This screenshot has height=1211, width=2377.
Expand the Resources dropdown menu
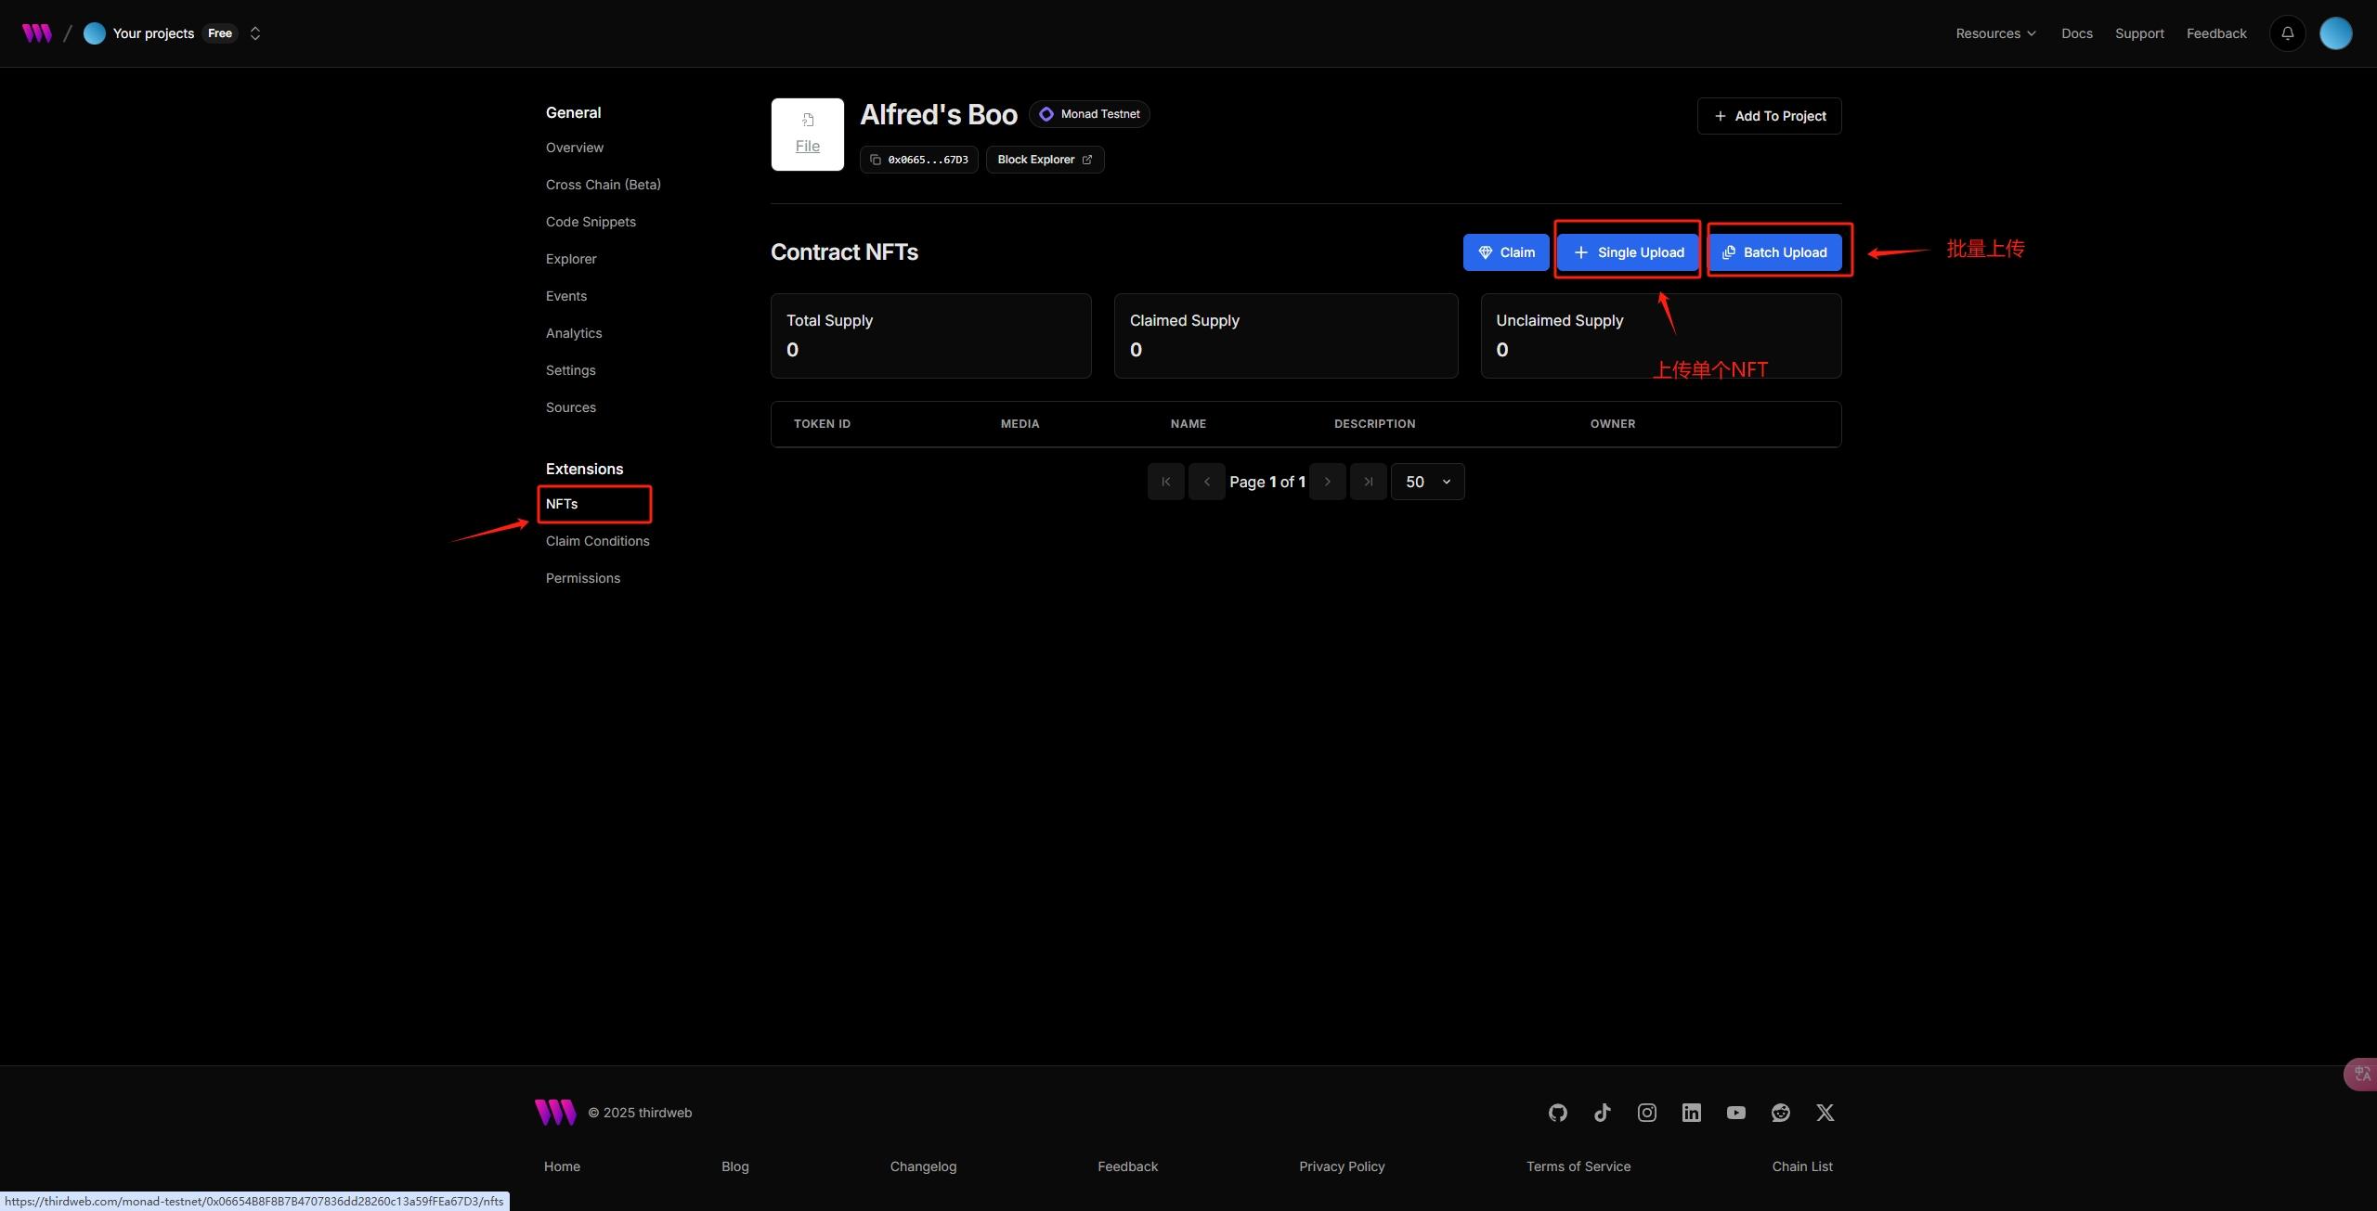tap(1995, 33)
